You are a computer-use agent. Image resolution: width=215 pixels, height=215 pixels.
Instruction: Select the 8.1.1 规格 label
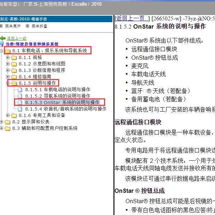(x=30, y=57)
